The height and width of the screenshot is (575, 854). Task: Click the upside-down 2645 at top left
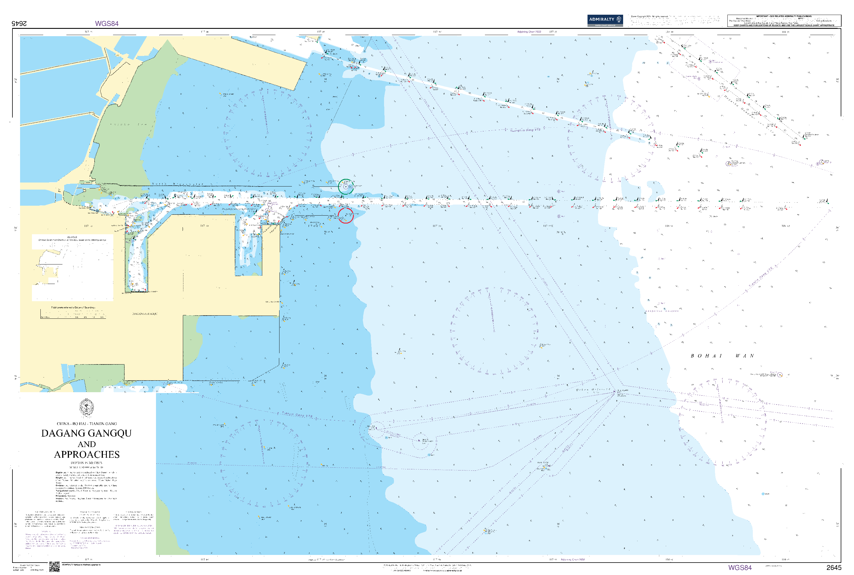(x=19, y=23)
